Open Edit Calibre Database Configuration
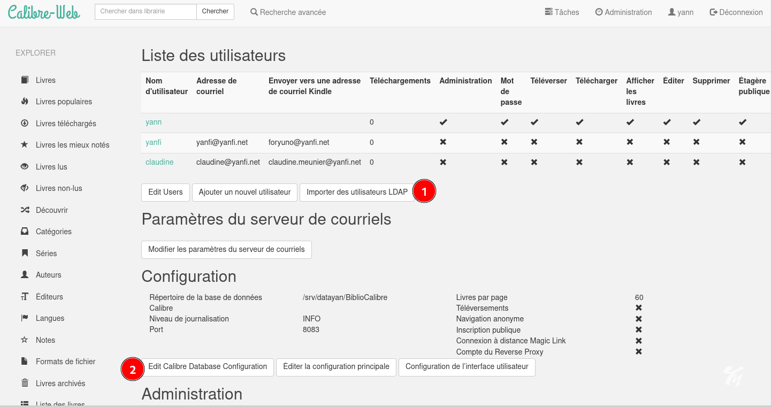 208,367
